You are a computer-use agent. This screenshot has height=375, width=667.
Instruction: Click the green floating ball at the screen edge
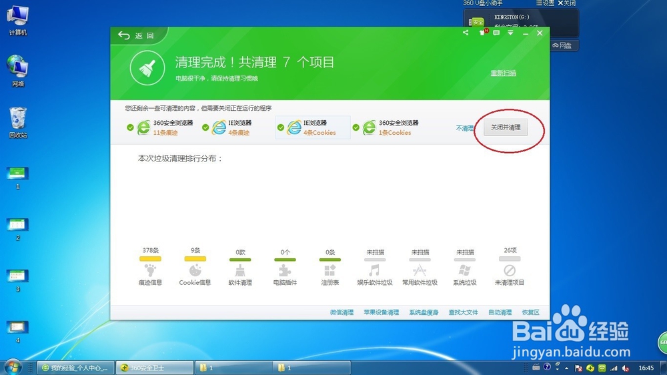pyautogui.click(x=663, y=342)
